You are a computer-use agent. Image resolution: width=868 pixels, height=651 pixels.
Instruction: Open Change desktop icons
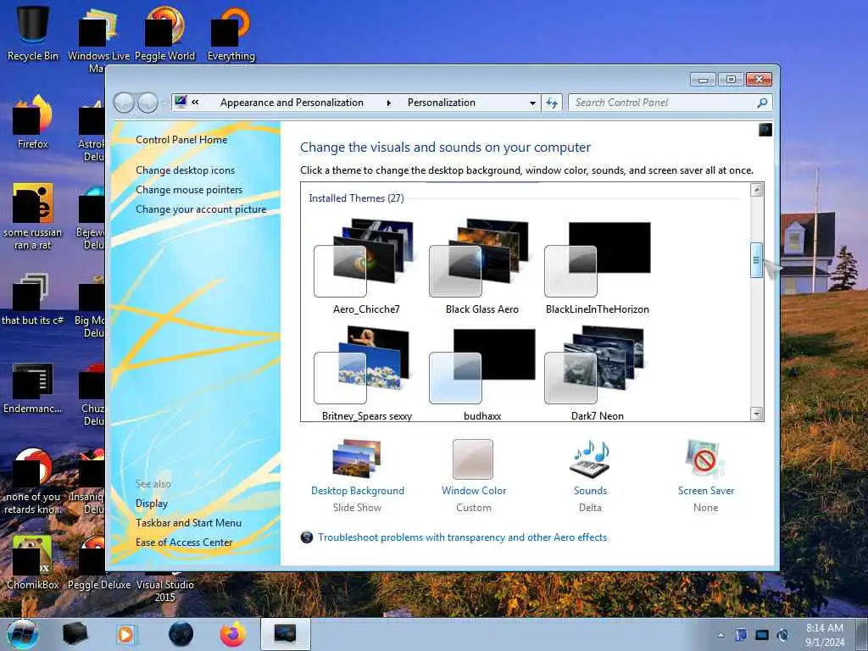click(x=185, y=170)
